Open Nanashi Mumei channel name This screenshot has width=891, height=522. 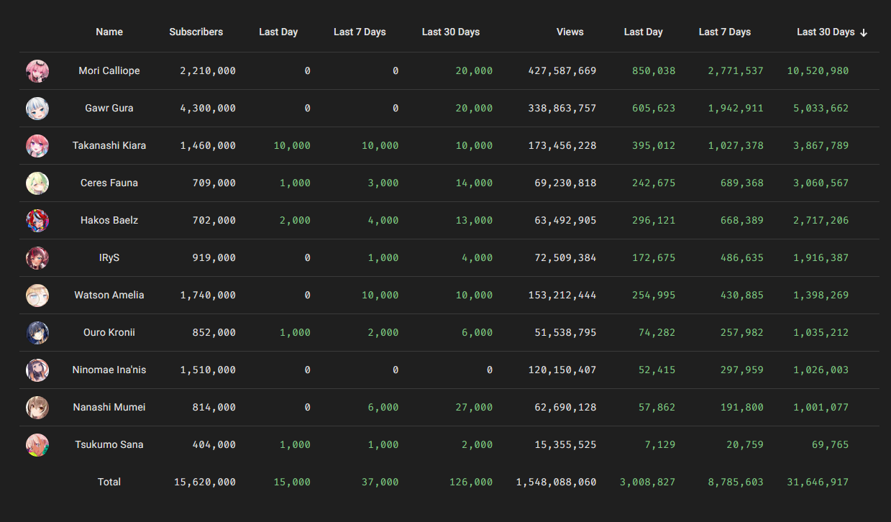coord(109,407)
